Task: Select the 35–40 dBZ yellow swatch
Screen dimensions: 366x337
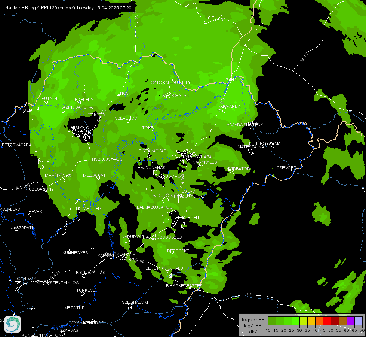Action: click(x=311, y=321)
